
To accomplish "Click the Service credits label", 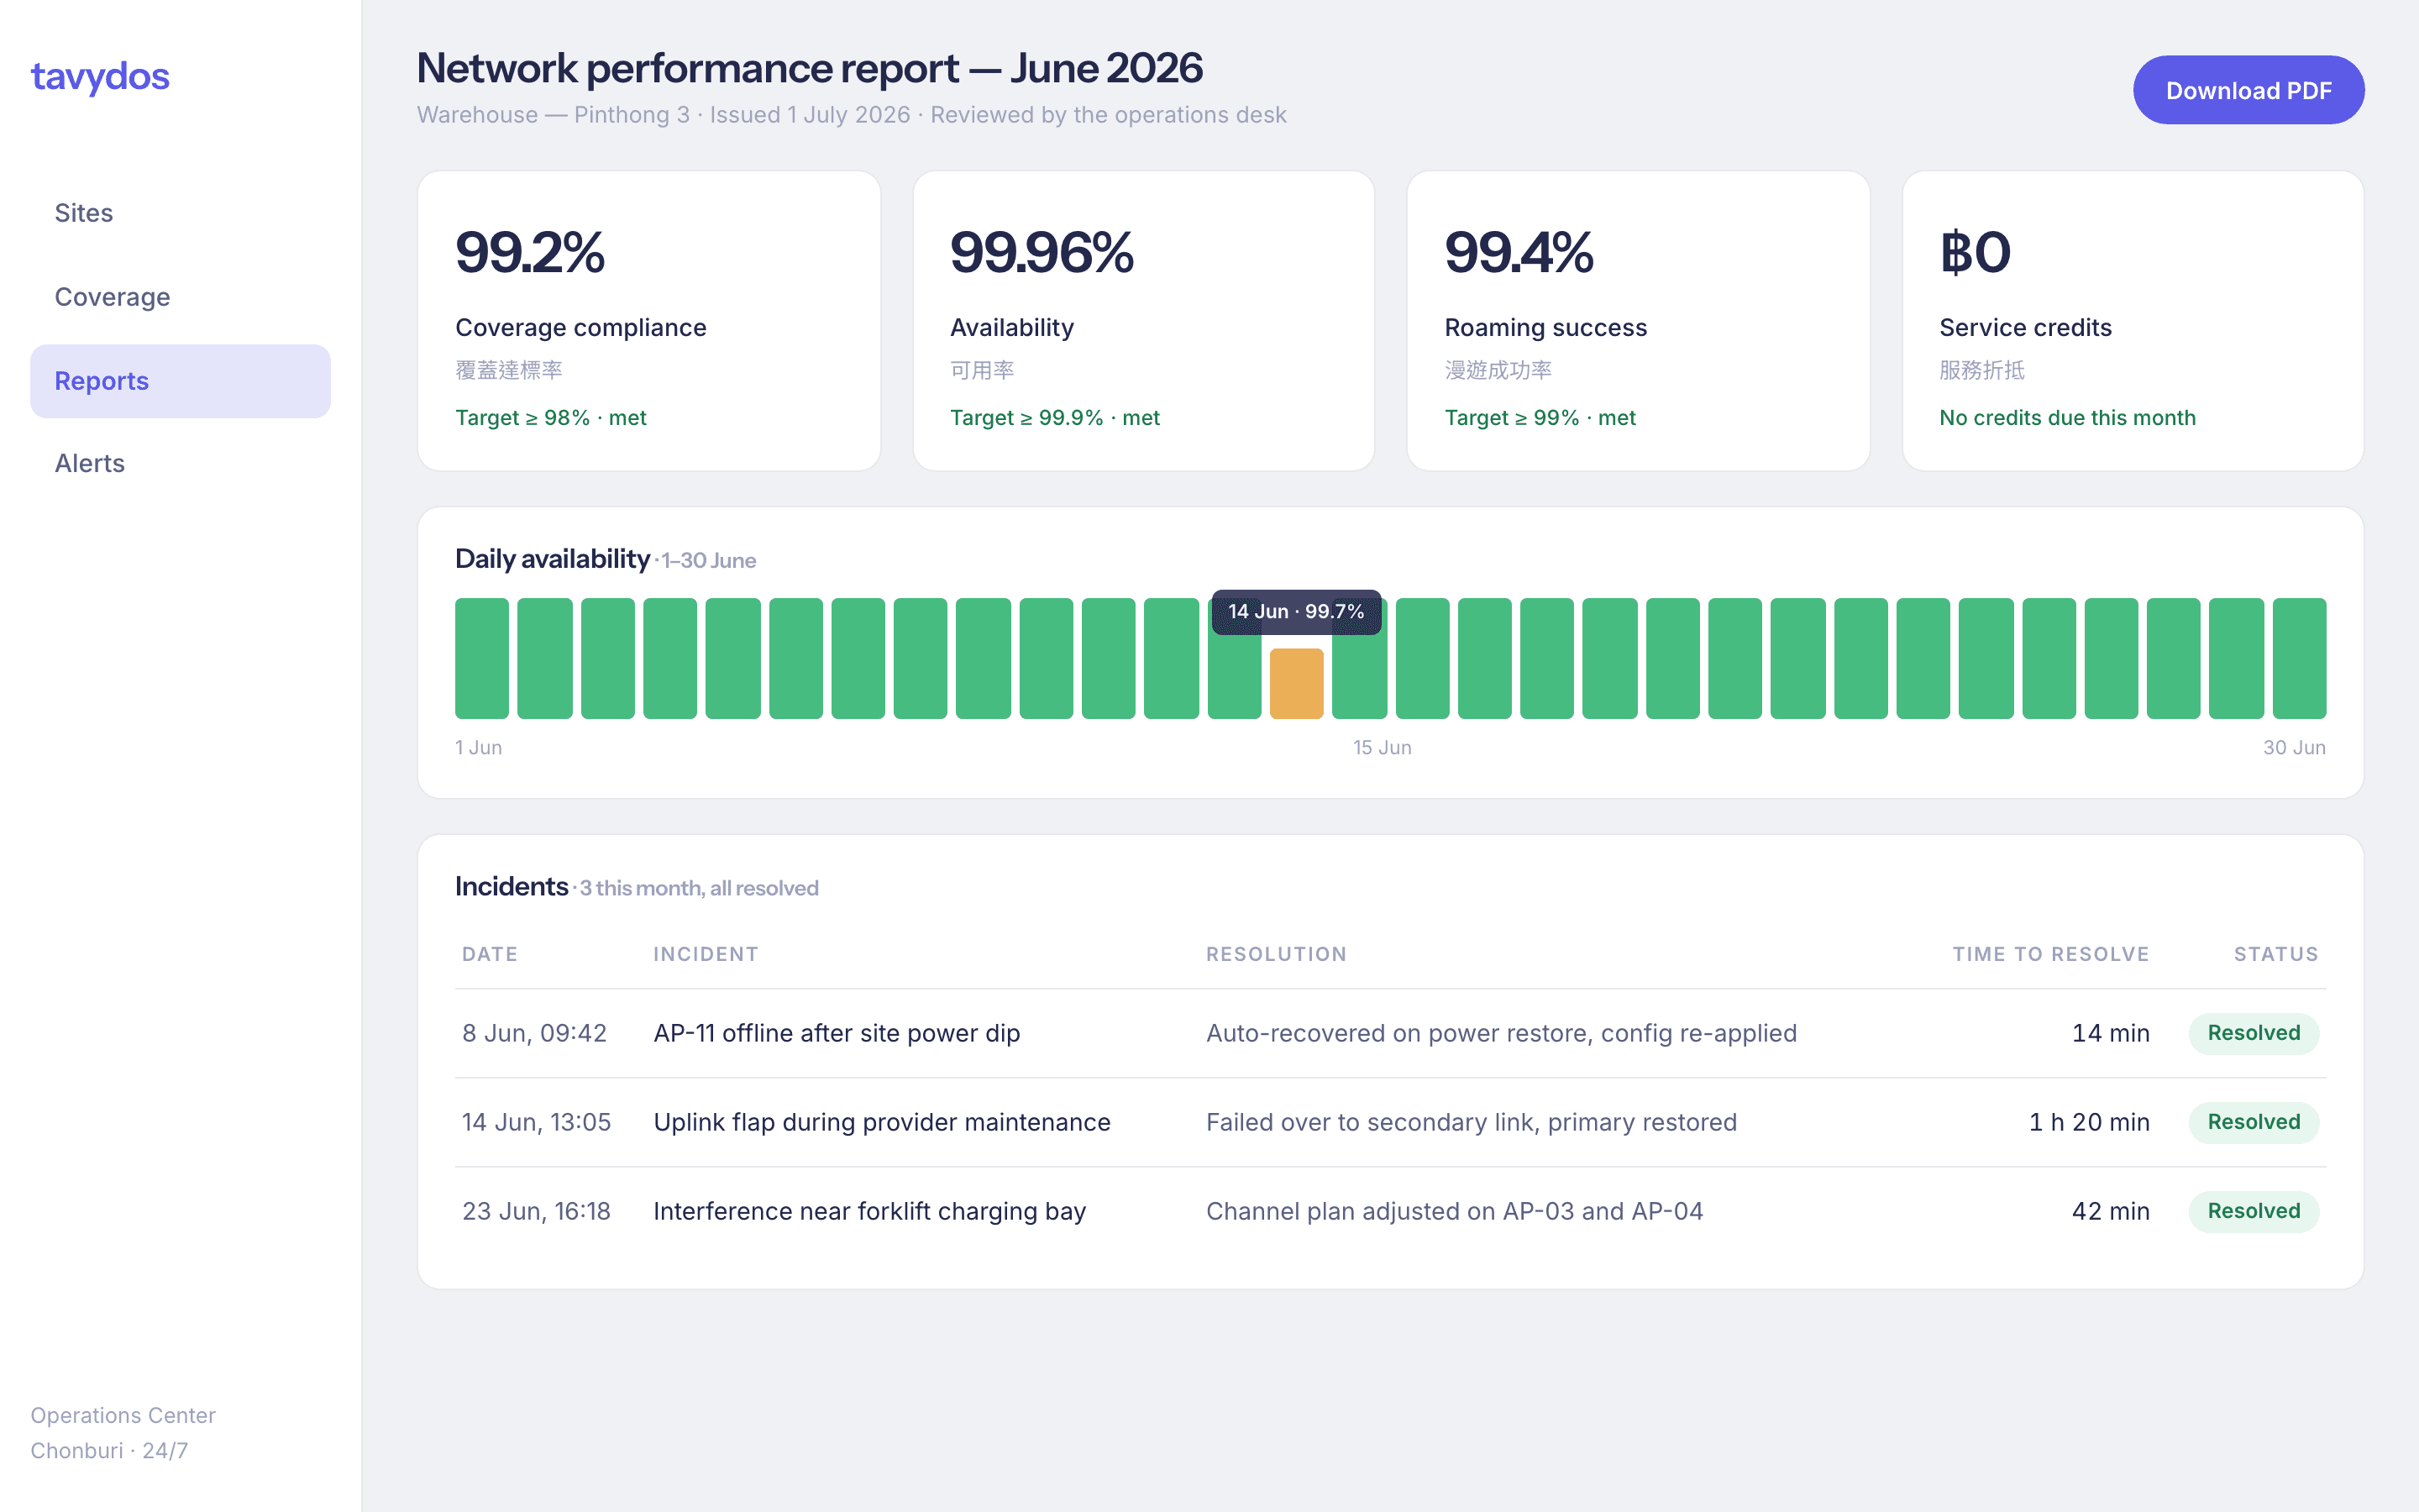I will coord(2025,328).
